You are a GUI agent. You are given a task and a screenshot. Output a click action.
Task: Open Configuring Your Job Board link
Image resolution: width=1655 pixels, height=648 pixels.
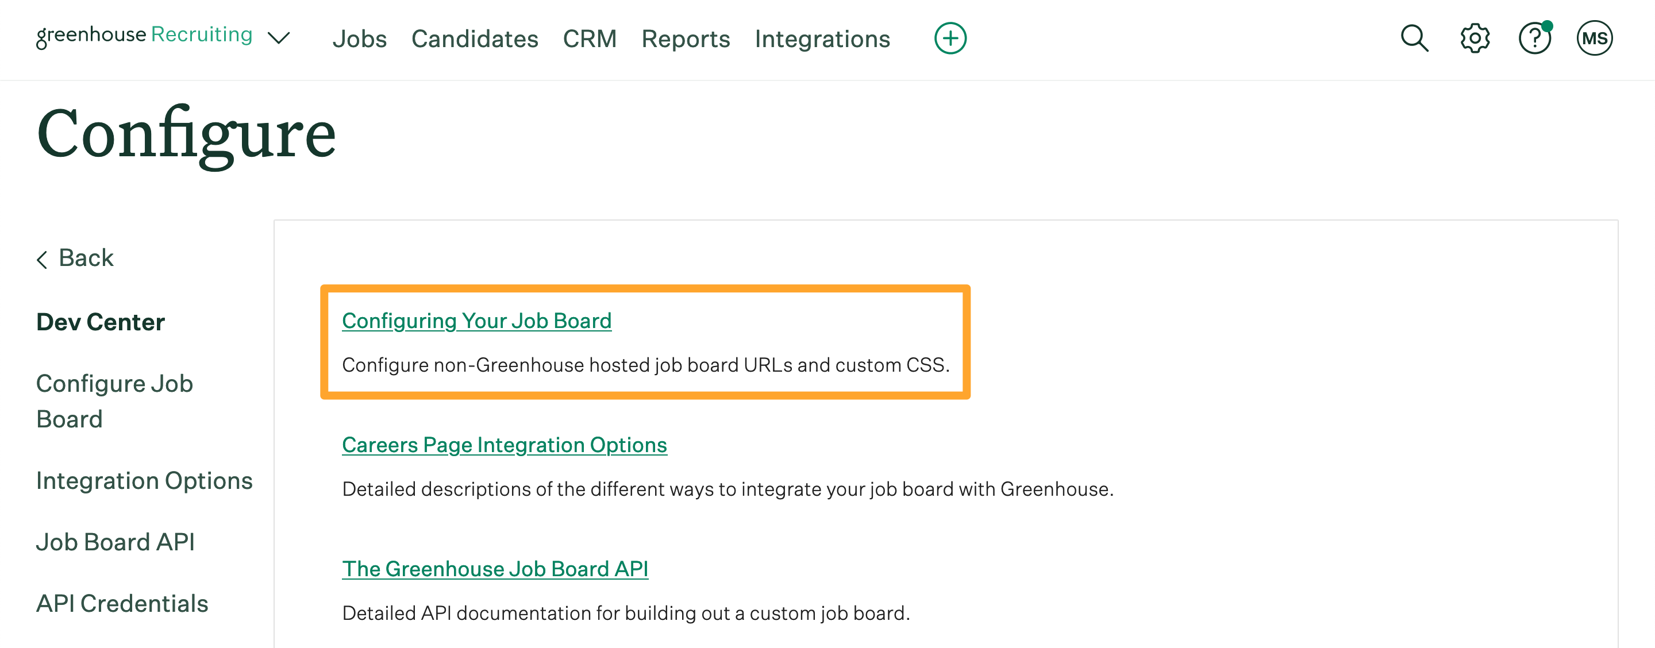tap(476, 321)
